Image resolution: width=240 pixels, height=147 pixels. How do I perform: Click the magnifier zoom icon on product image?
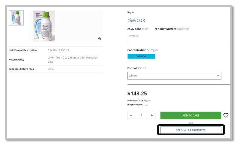click(100, 38)
